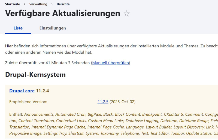The width and height of the screenshot is (218, 140).
Task: Go to Startseite in the breadcrumb
Action: (12, 4)
